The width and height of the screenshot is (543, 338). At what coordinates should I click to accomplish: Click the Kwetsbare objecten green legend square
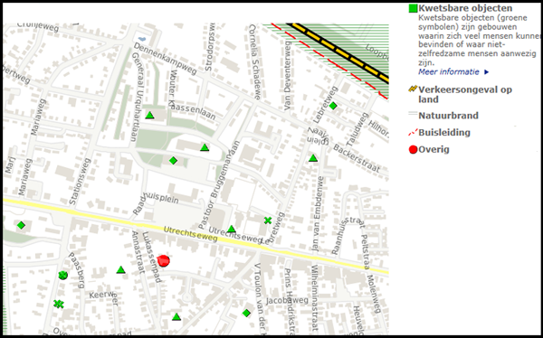pyautogui.click(x=414, y=8)
